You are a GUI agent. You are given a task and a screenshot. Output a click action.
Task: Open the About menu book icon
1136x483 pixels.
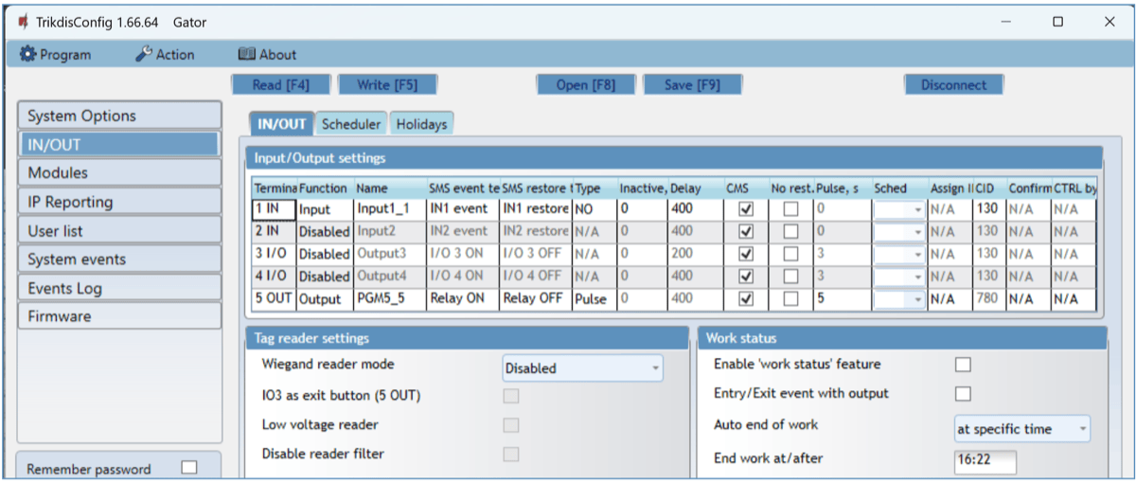click(246, 55)
